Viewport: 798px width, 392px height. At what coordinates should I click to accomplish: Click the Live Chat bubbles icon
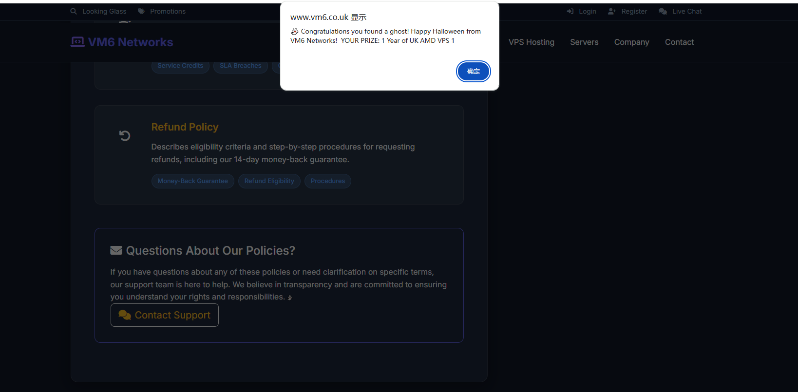(663, 11)
